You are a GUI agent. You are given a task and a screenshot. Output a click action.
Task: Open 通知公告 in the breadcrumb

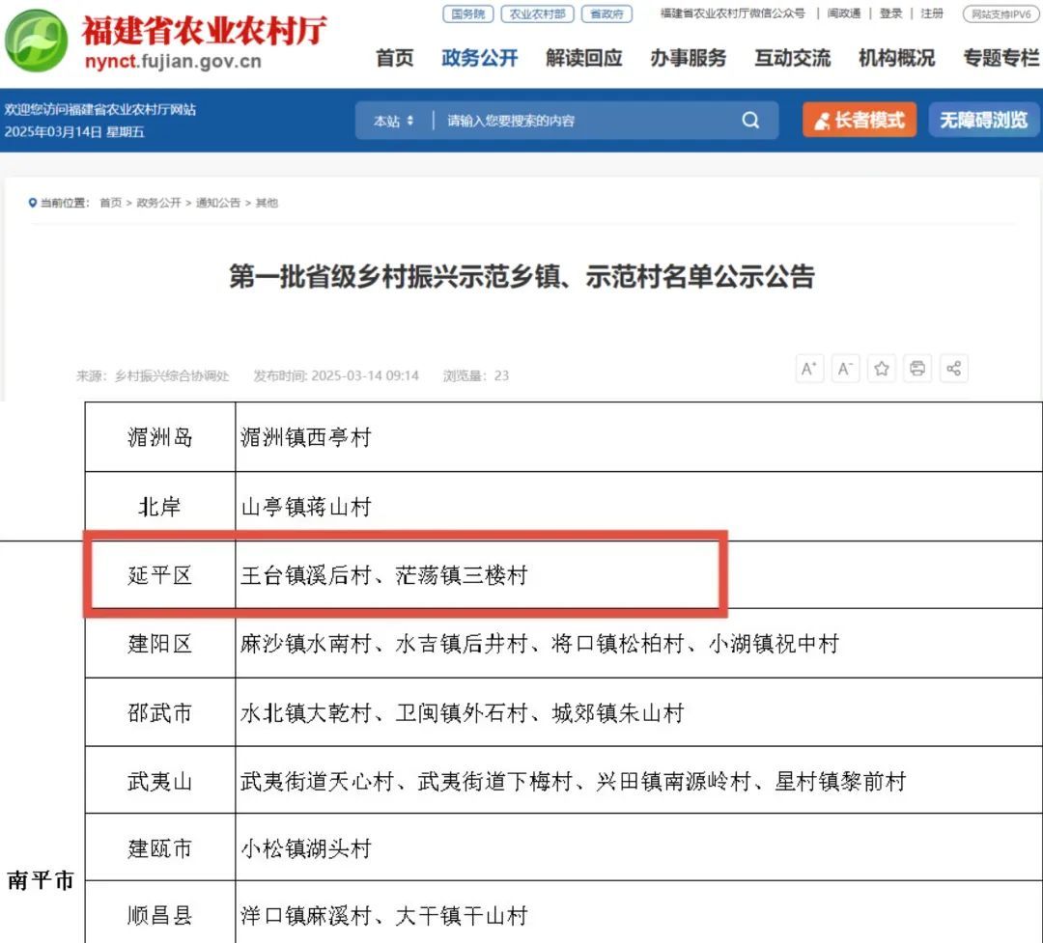[218, 203]
